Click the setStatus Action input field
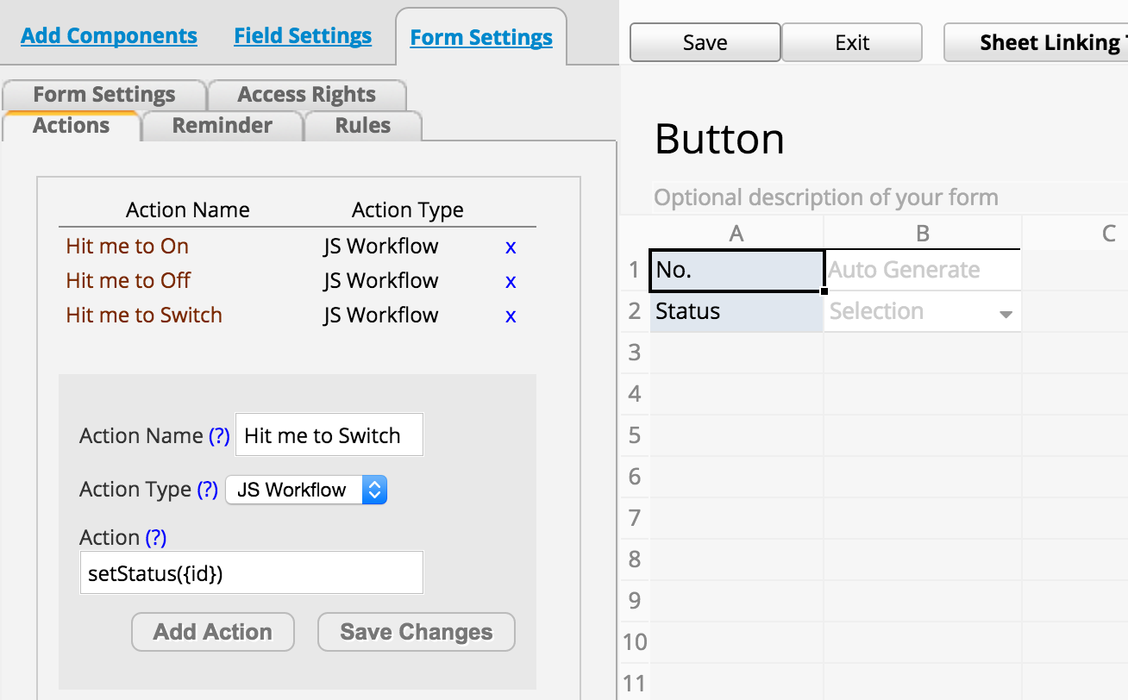This screenshot has height=700, width=1128. 251,572
